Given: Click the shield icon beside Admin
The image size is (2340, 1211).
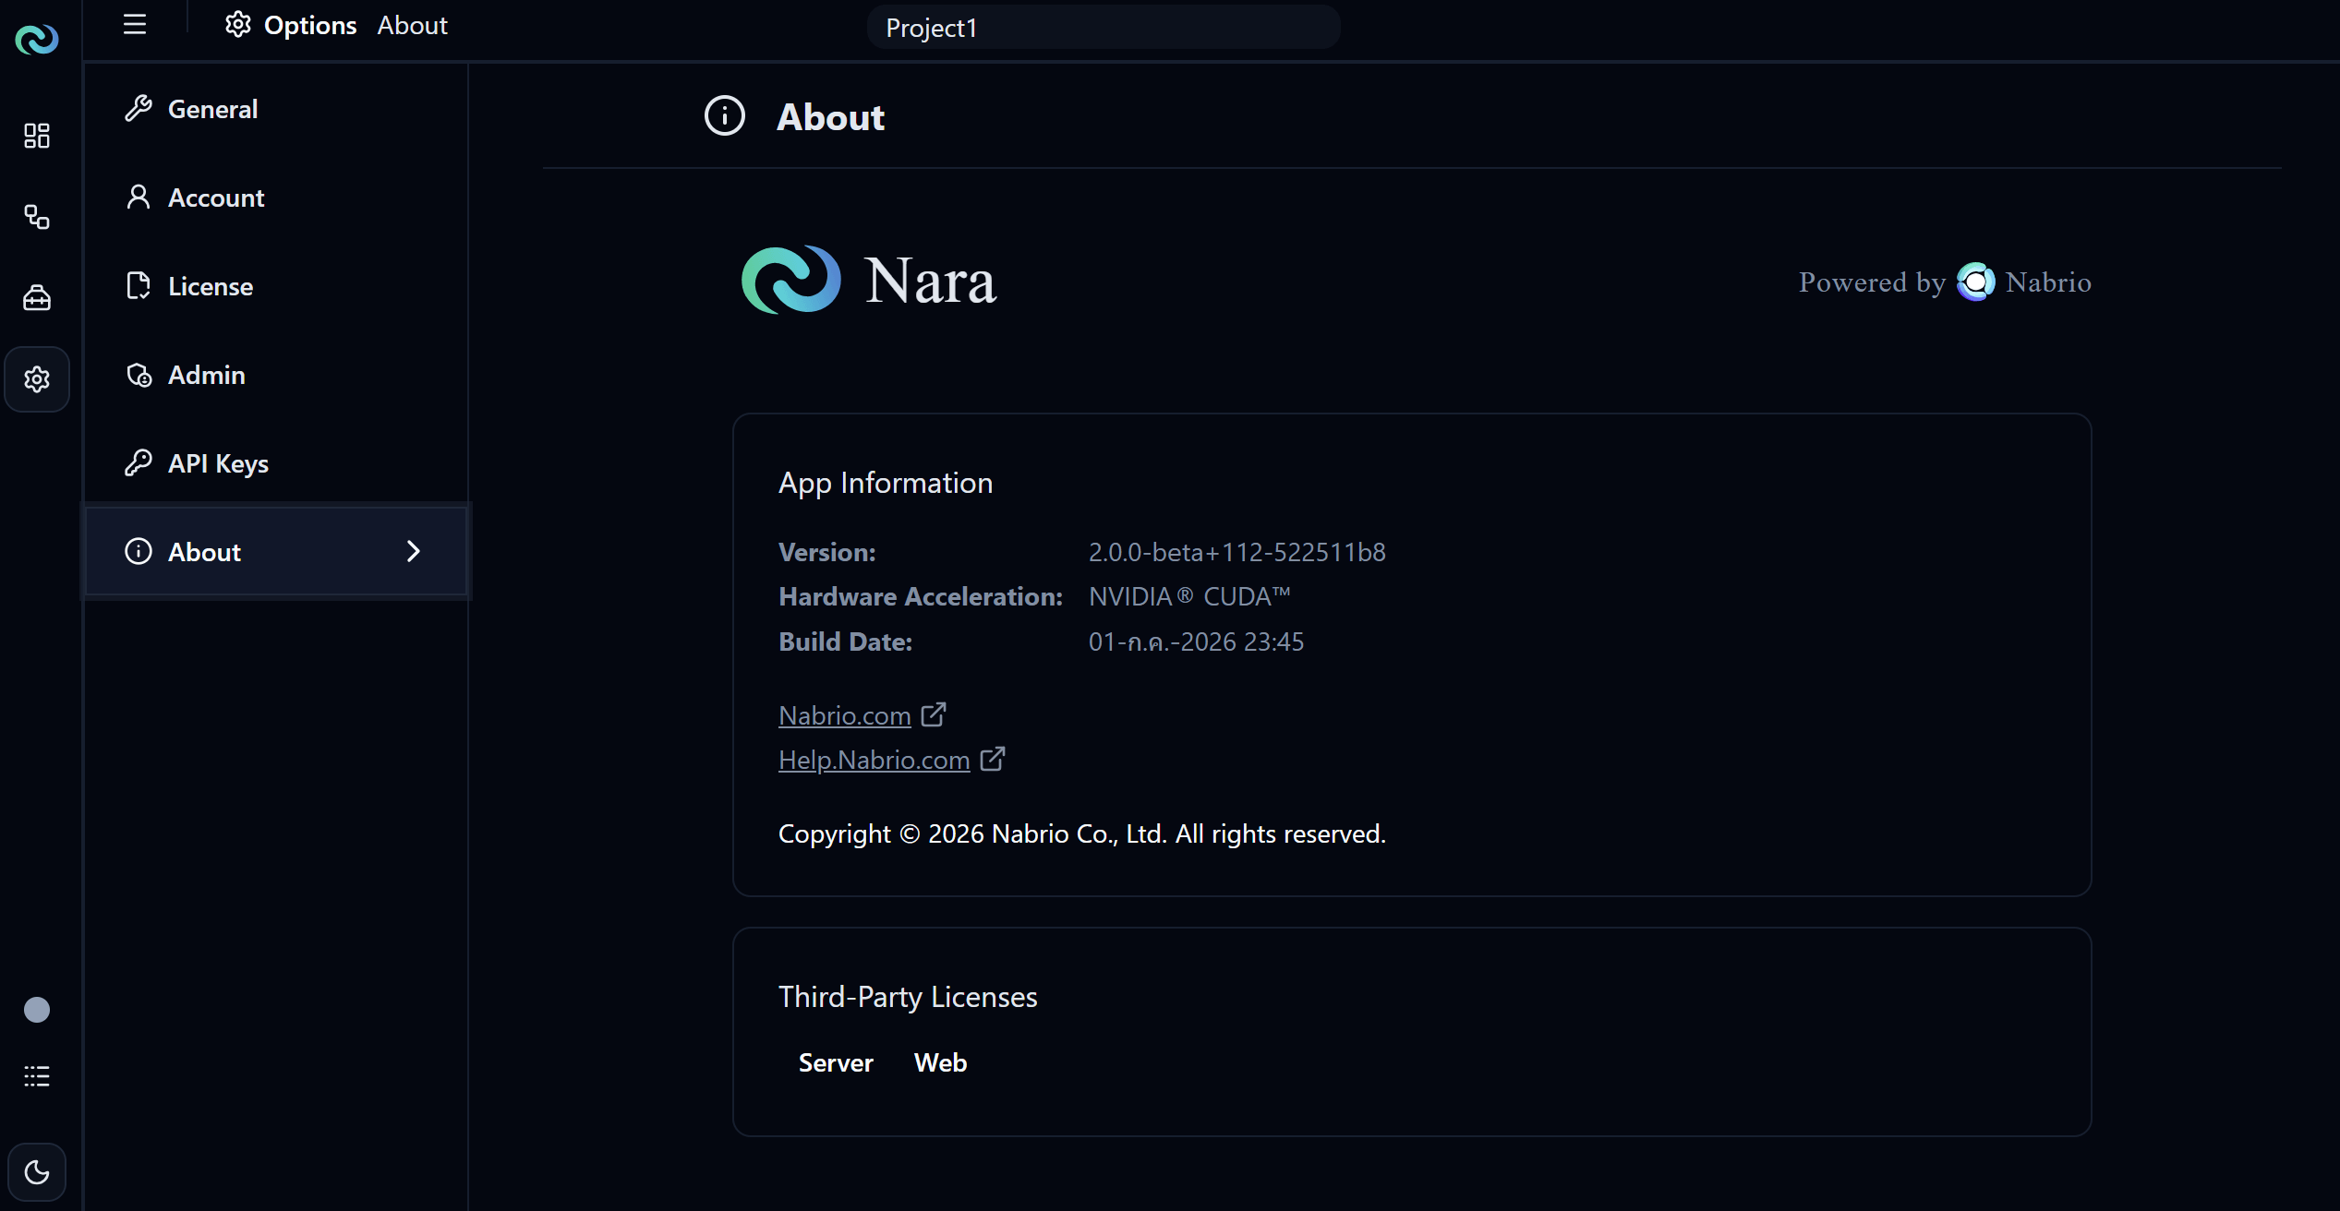Looking at the screenshot, I should [139, 375].
